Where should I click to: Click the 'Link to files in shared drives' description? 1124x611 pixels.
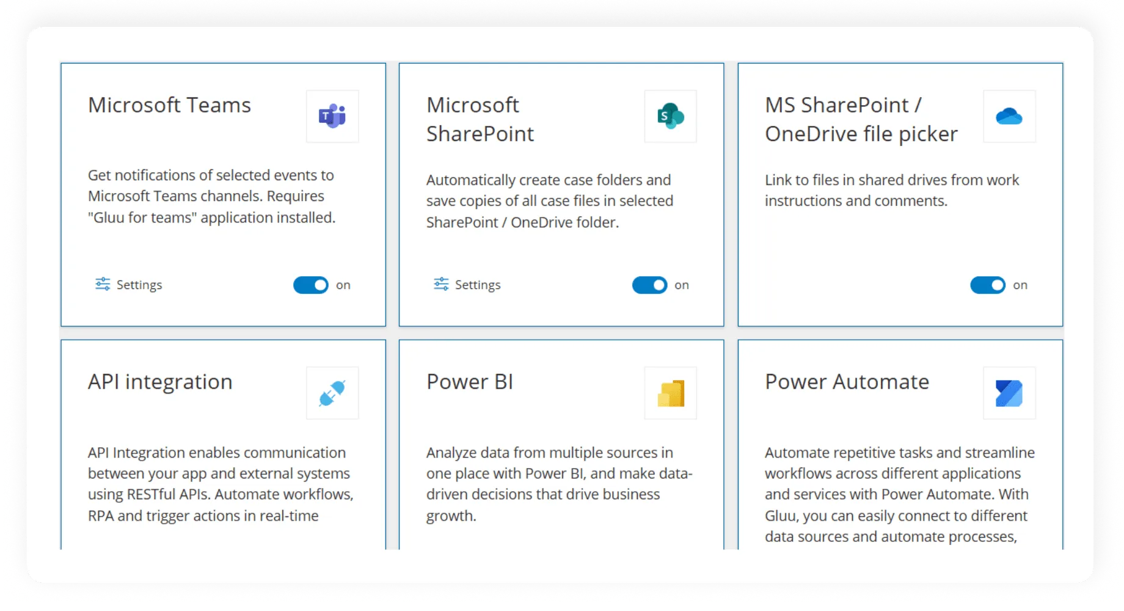tap(892, 191)
